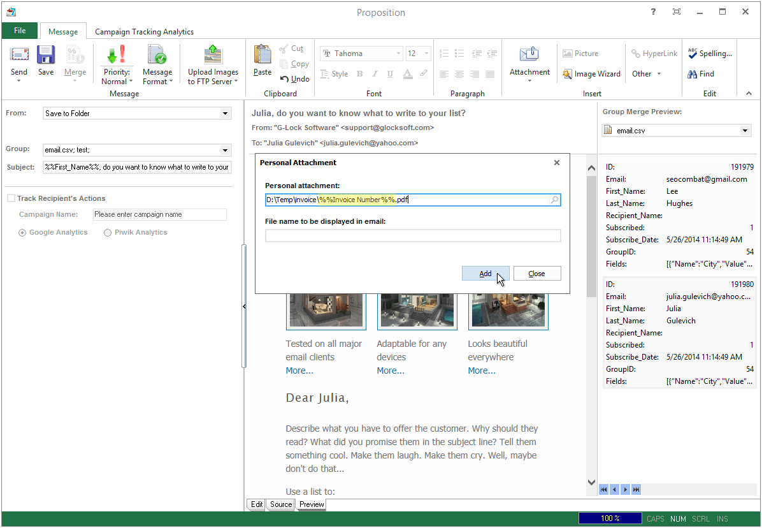Paste from clipboard icon
The width and height of the screenshot is (762, 528).
262,54
